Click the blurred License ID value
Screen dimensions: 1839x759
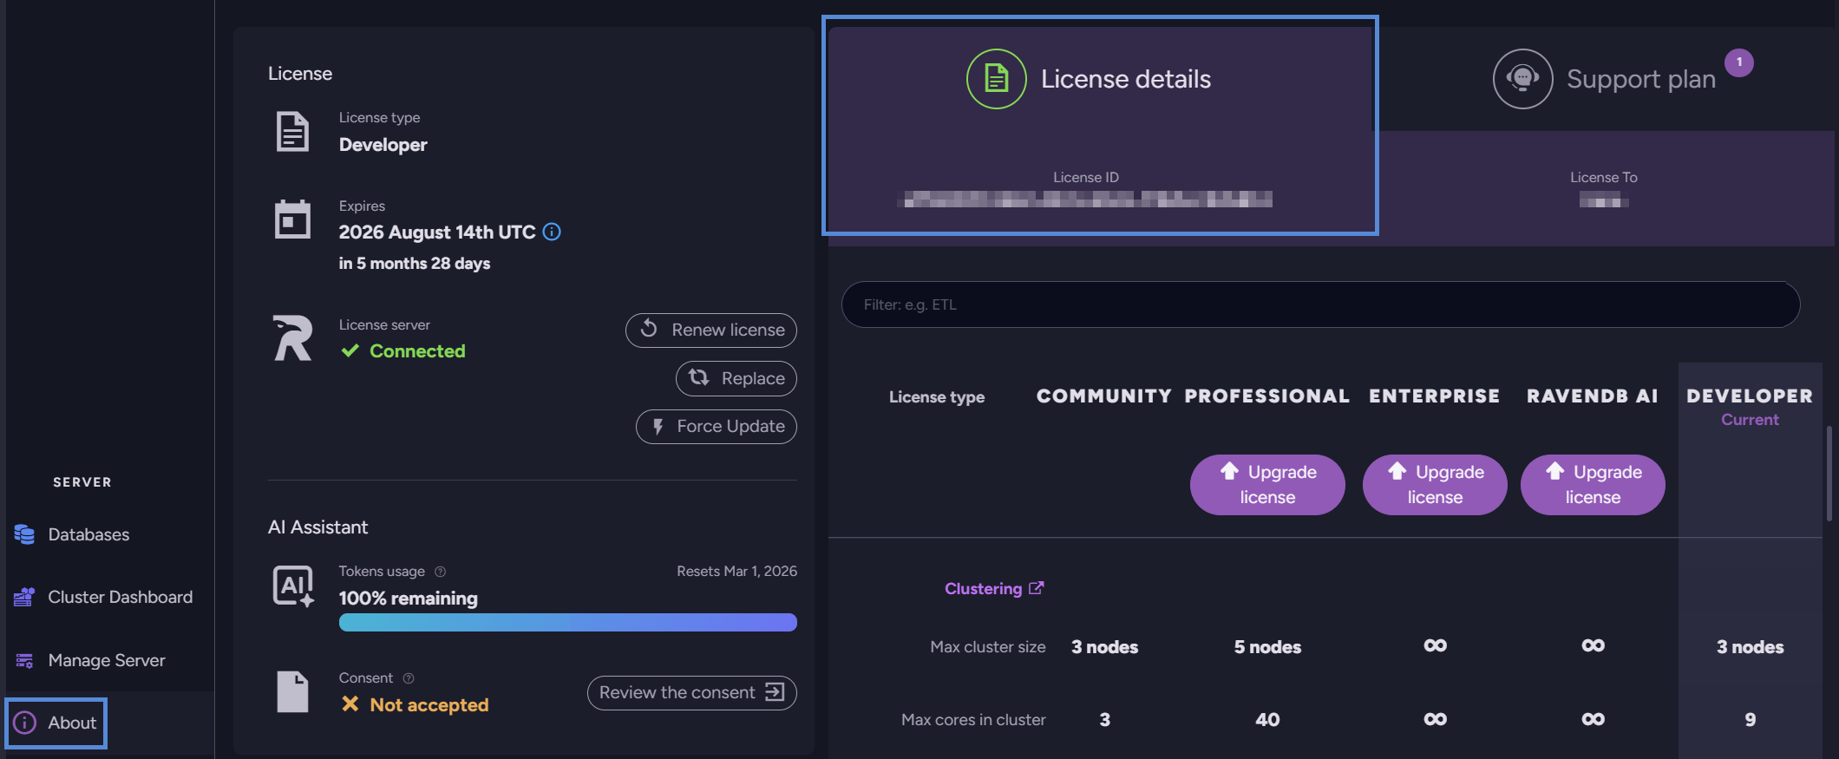pos(1085,200)
